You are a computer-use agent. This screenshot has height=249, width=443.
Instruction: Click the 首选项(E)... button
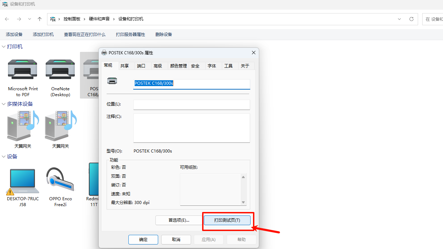coord(179,220)
